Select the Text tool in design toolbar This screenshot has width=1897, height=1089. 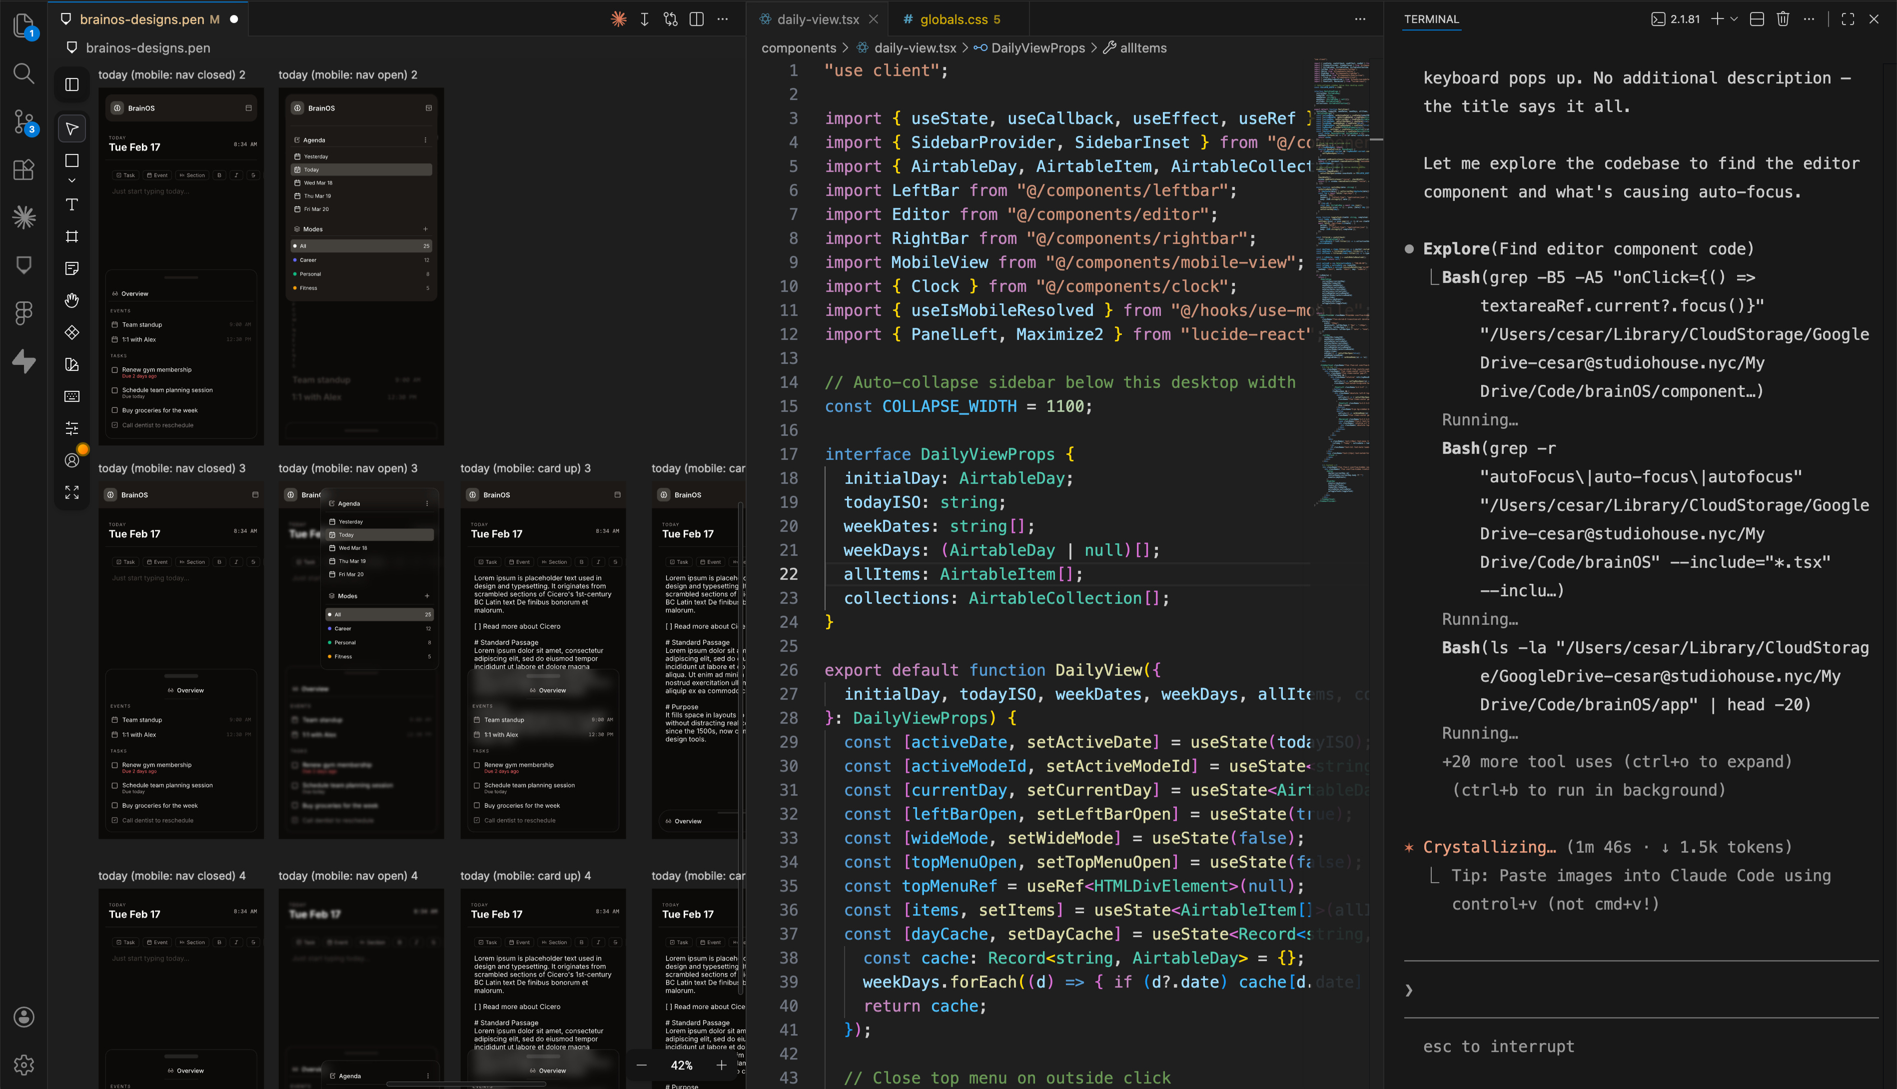coord(72,203)
